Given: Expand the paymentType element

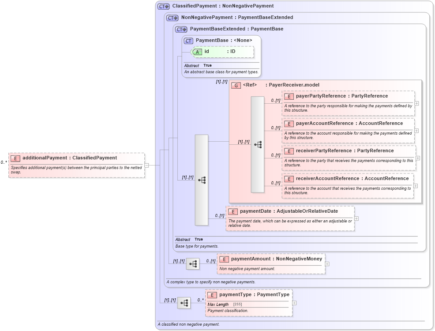Looking at the screenshot, I should [294, 303].
